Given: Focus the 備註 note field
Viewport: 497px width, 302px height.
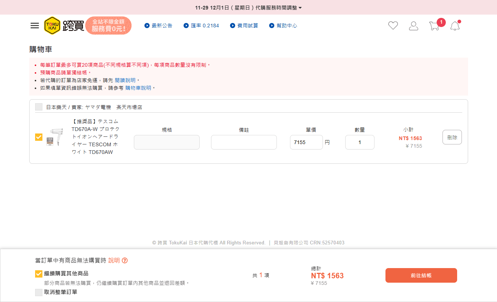Looking at the screenshot, I should [244, 142].
